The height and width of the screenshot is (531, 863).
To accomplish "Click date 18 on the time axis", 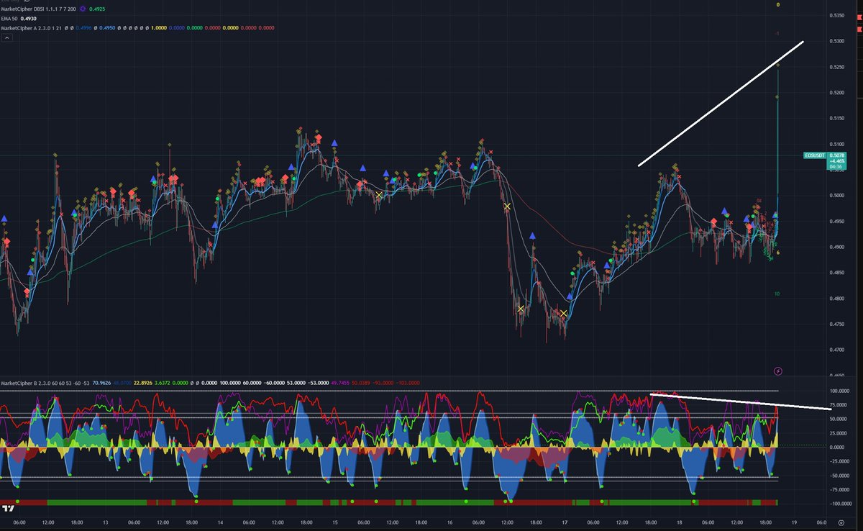I will click(x=679, y=523).
